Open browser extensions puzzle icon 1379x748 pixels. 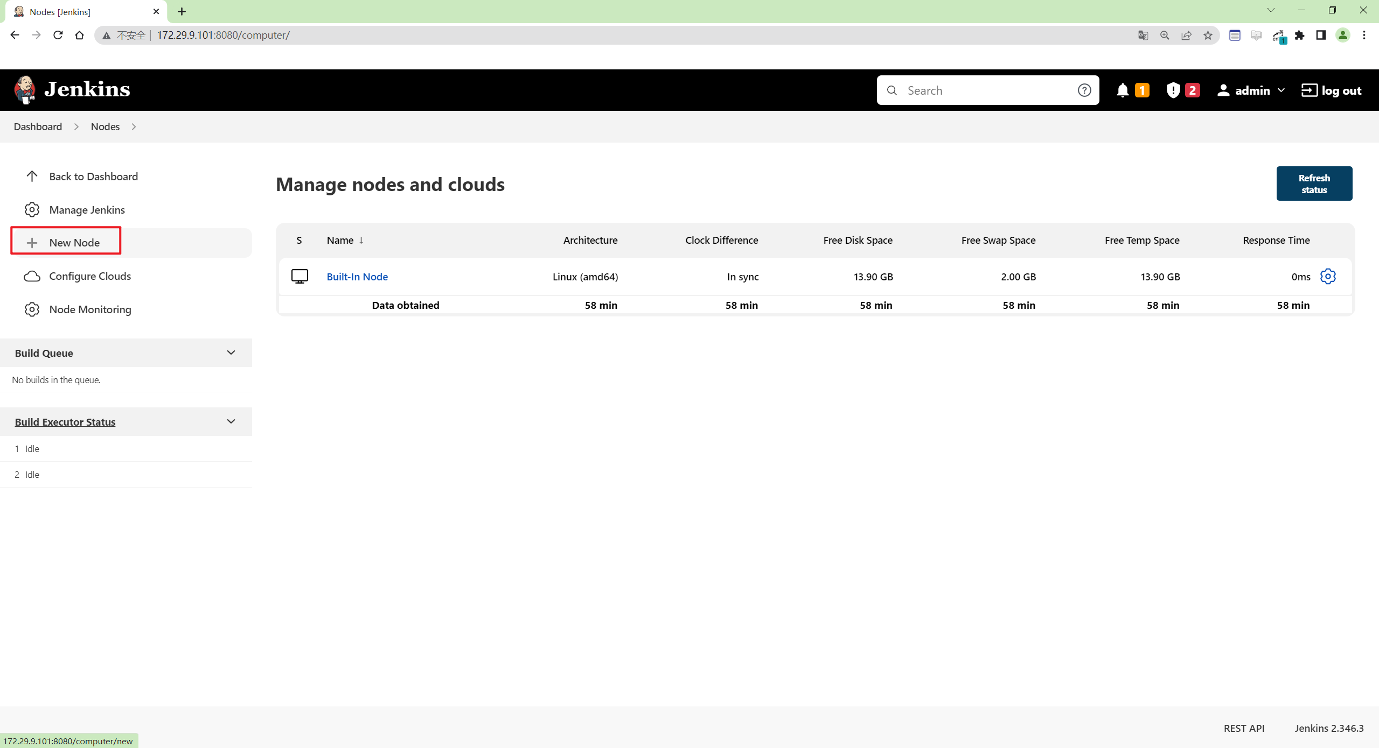coord(1300,35)
